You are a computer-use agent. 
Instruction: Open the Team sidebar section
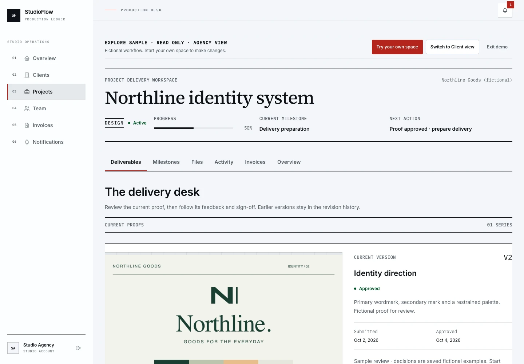tap(47, 108)
